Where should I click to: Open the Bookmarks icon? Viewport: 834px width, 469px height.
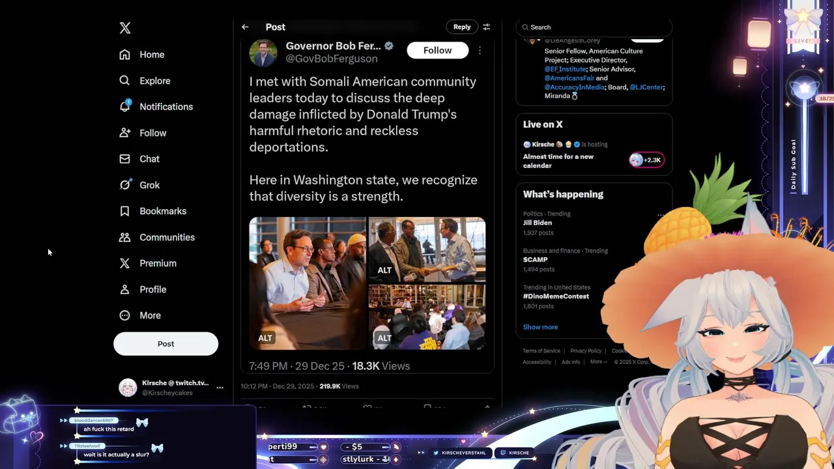coord(124,211)
